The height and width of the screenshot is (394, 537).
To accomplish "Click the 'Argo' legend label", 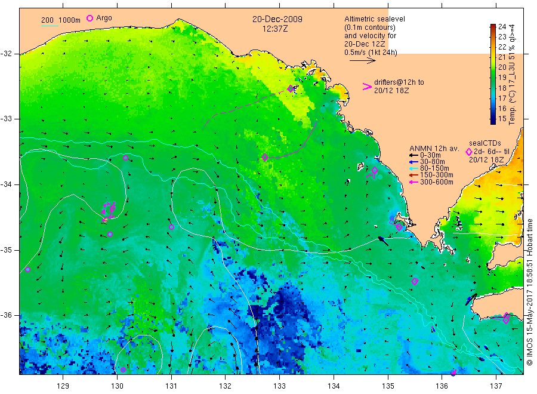I will [104, 18].
